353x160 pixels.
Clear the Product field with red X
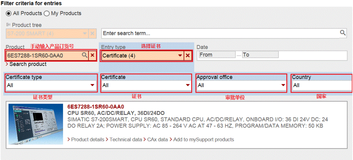click(92, 56)
